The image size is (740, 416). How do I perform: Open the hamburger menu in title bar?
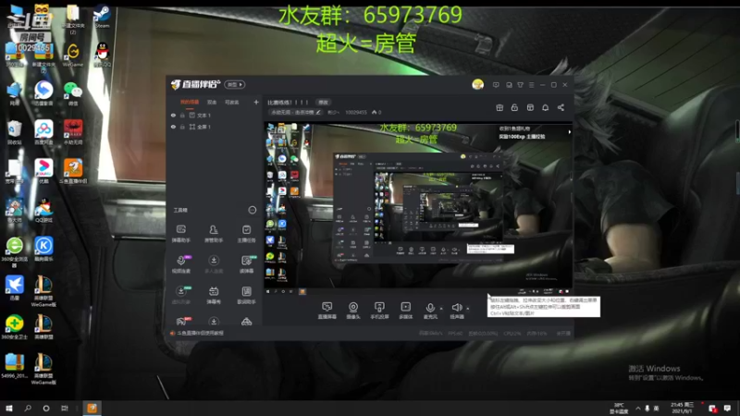tap(531, 85)
